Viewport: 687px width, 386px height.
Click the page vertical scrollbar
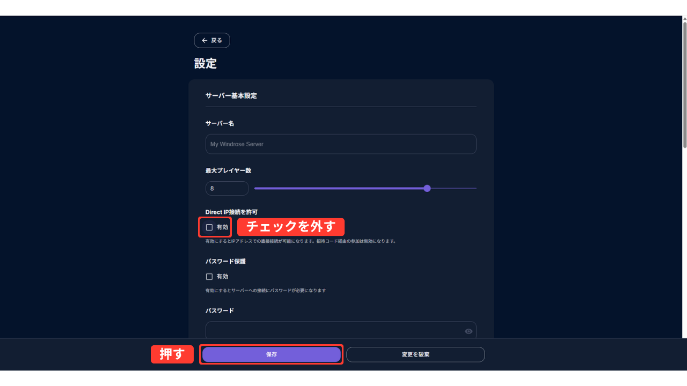[684, 86]
